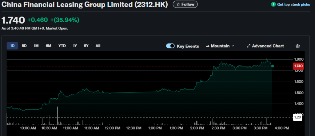Switch chart to YTD range

click(62, 46)
